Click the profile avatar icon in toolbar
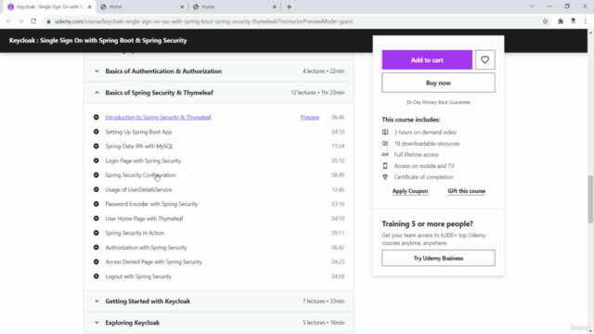The width and height of the screenshot is (594, 334). (574, 21)
